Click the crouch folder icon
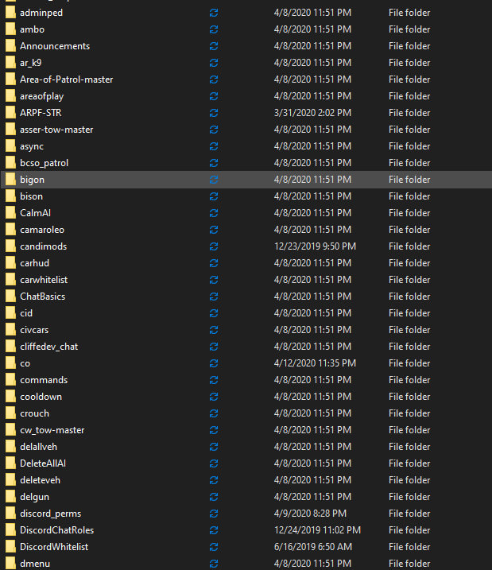This screenshot has width=492, height=570. click(x=10, y=413)
